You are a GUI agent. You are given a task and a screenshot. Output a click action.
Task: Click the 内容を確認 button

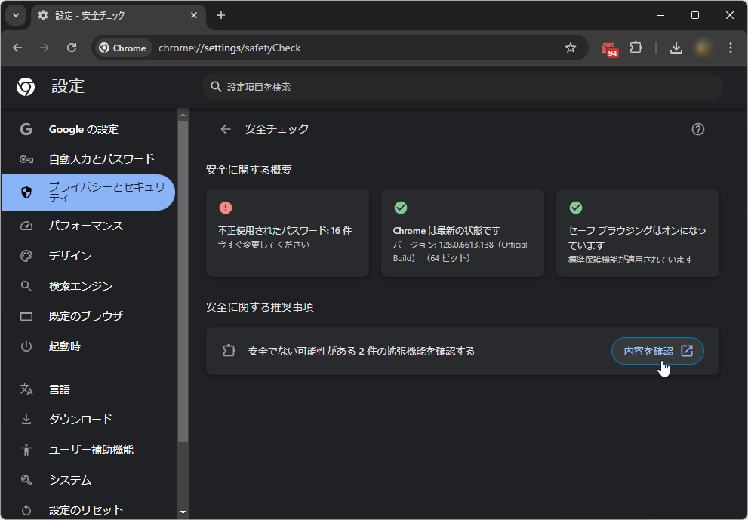tap(657, 350)
